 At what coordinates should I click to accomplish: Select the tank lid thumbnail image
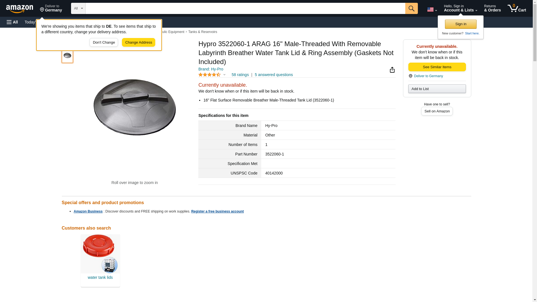point(67,56)
